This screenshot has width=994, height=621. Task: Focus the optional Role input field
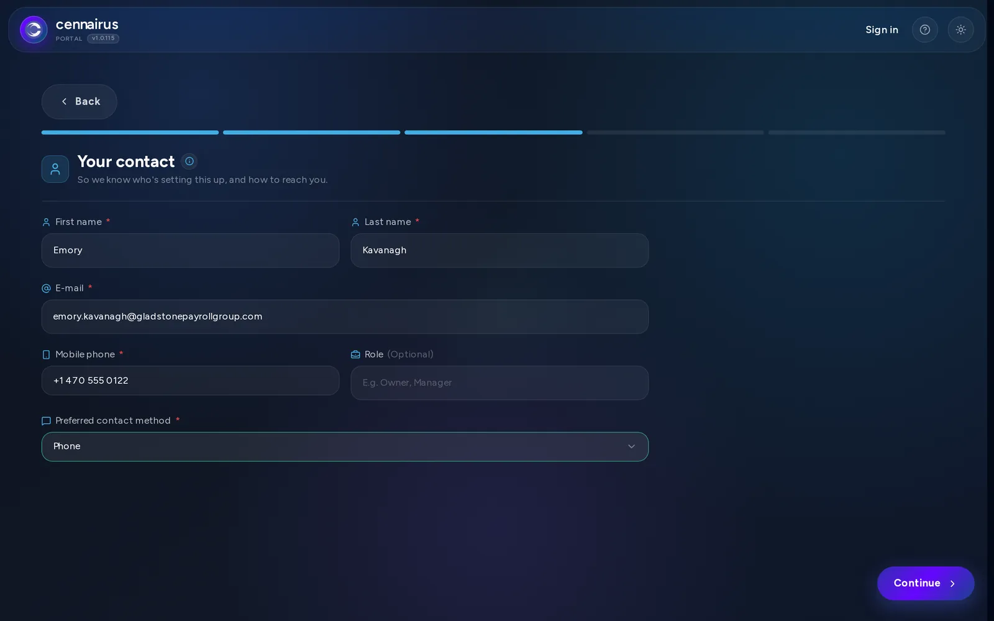click(x=499, y=383)
